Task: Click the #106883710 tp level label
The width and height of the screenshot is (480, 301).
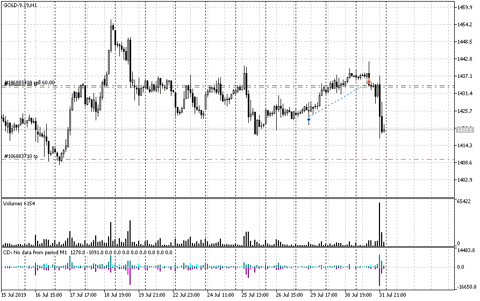Action: [21, 156]
